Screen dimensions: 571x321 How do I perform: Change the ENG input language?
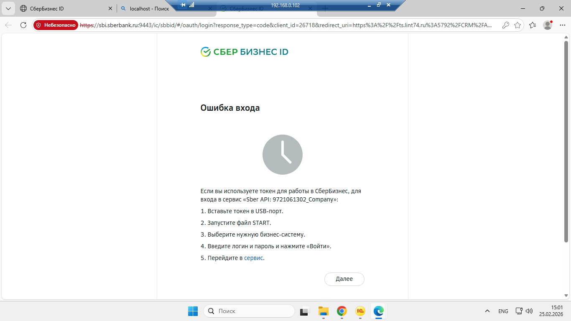503,311
